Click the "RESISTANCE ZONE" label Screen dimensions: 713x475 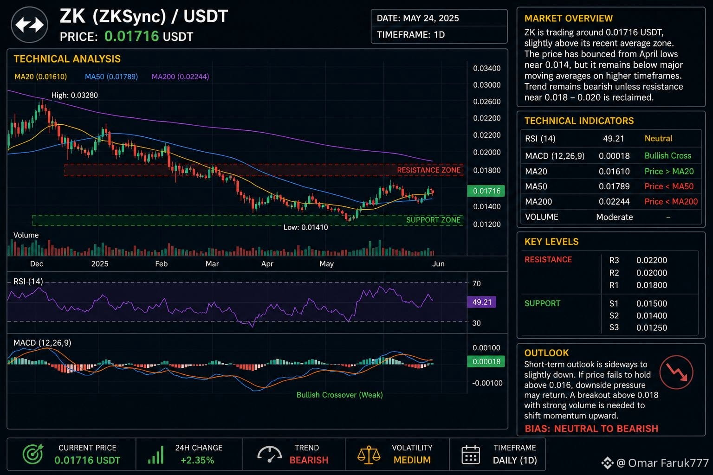tap(429, 170)
